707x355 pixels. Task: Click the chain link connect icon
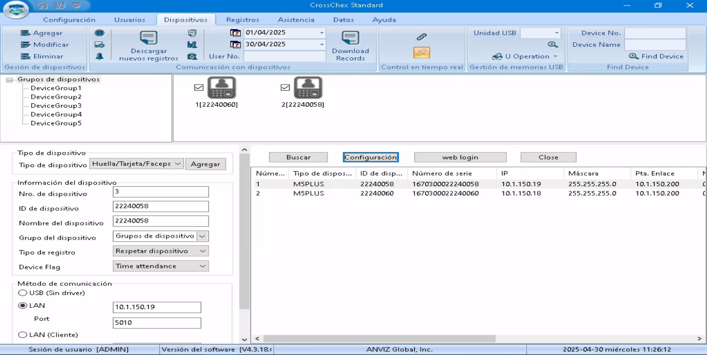(422, 37)
